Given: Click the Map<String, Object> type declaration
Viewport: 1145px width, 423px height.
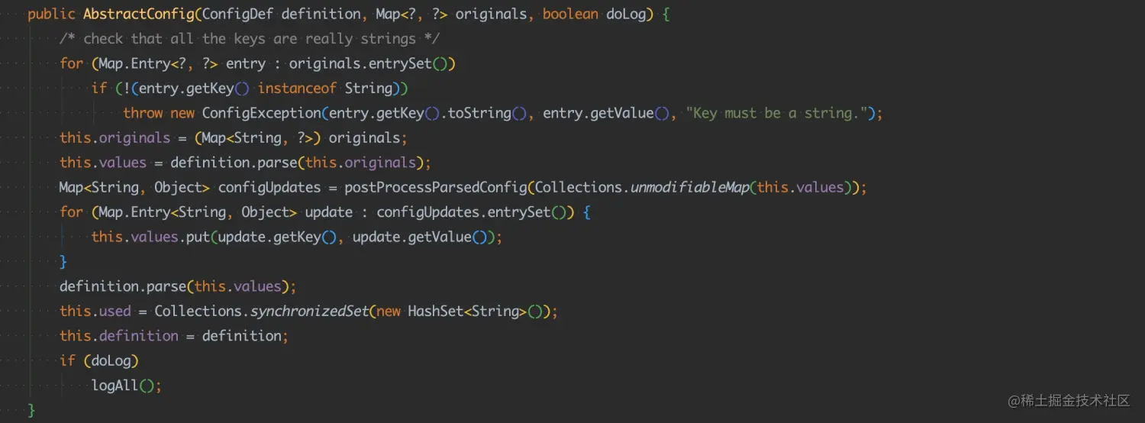Looking at the screenshot, I should 134,187.
